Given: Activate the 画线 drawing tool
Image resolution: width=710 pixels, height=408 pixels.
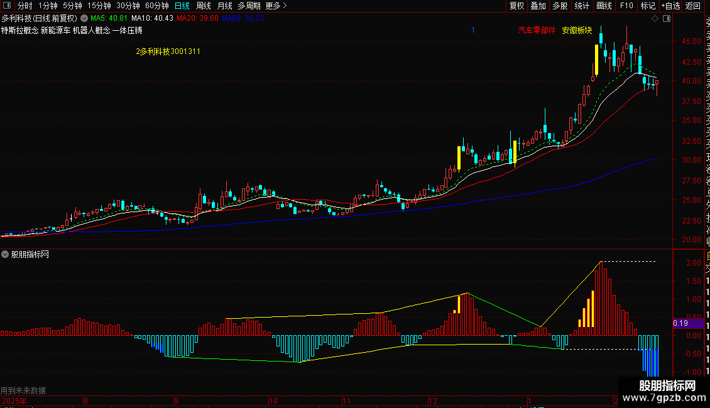Looking at the screenshot, I should click(x=604, y=6).
